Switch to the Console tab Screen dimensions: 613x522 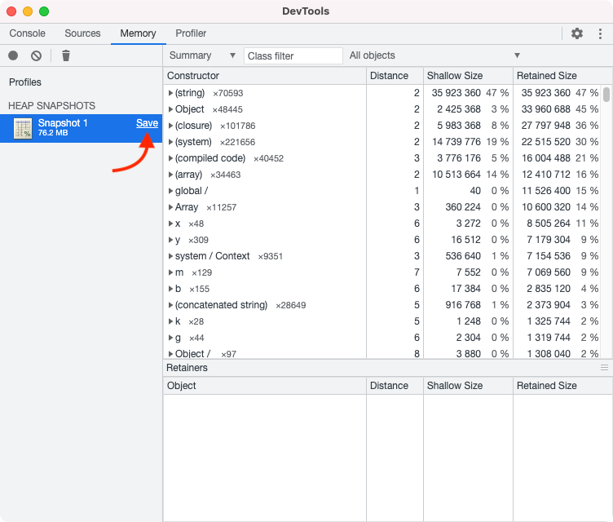pyautogui.click(x=28, y=33)
